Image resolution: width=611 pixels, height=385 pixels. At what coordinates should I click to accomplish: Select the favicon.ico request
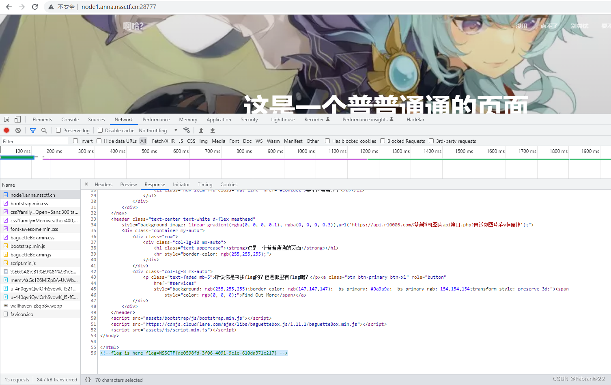[x=22, y=314]
